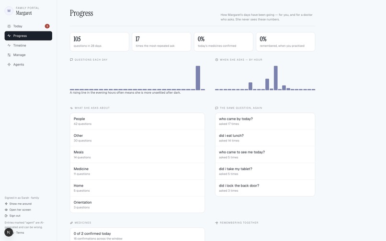This screenshot has height=241, width=386.
Task: Select the Orientation 3 questions row
Action: (137, 205)
